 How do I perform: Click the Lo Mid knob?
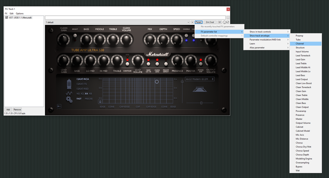coord(90,60)
